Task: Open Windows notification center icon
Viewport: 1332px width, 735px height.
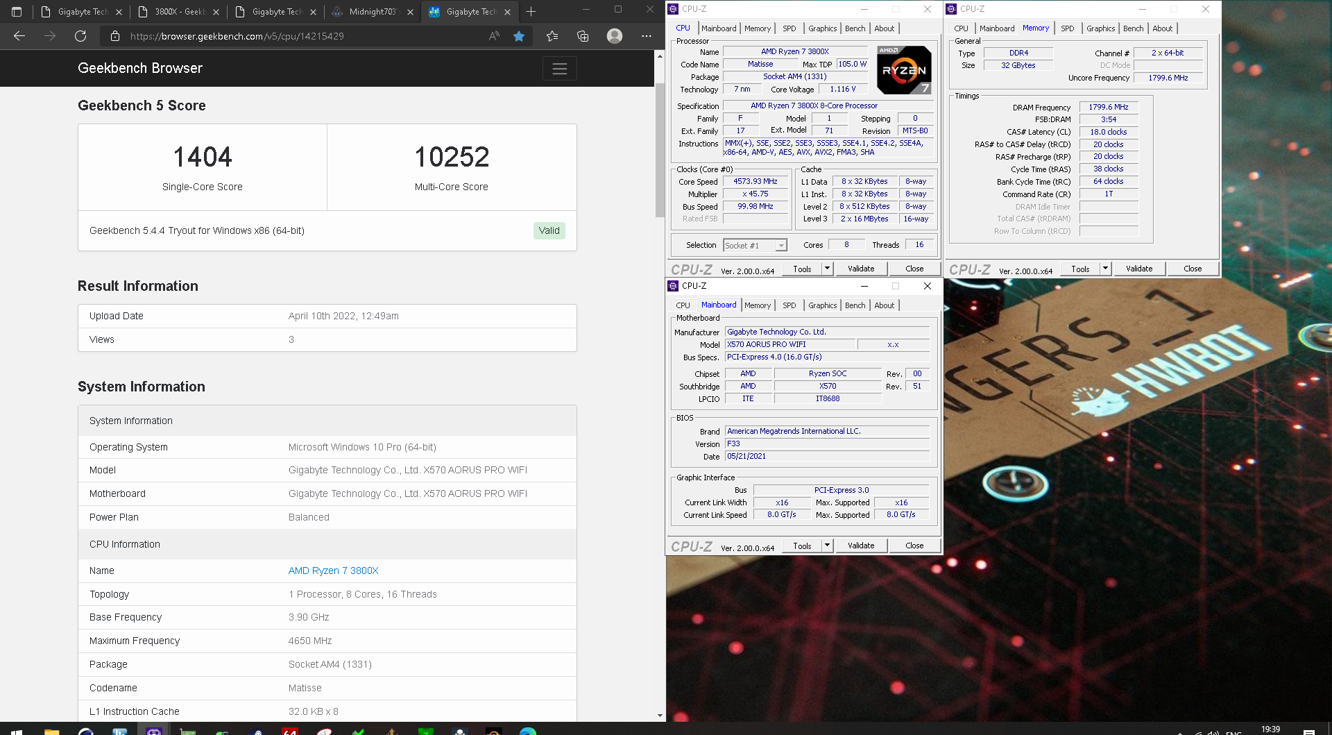Action: (1308, 732)
